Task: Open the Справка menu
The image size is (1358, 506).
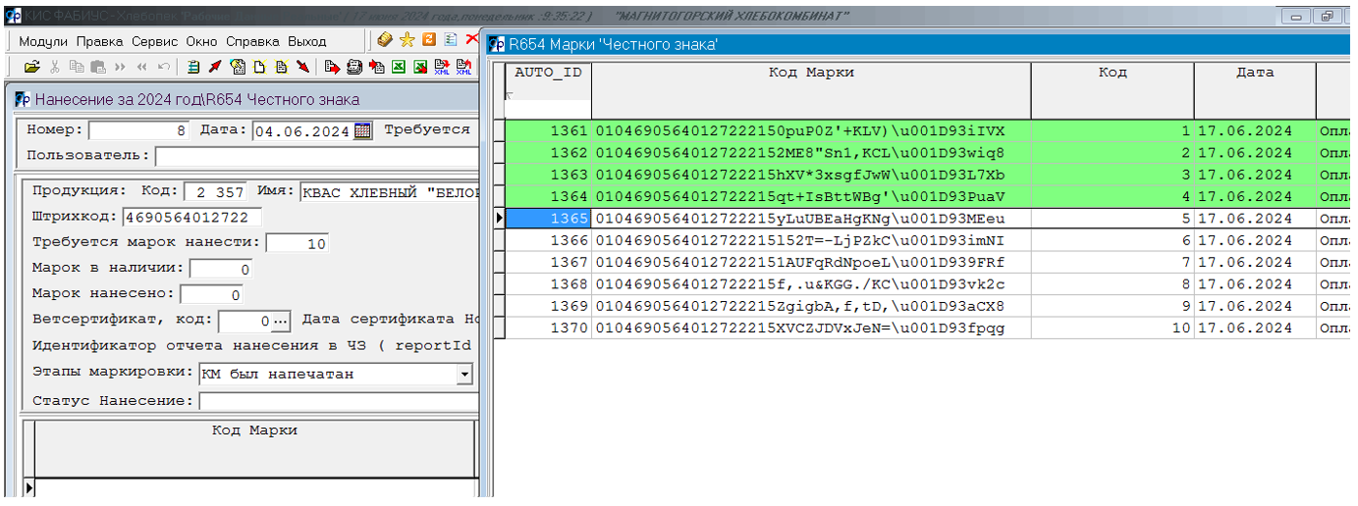Action: click(253, 41)
